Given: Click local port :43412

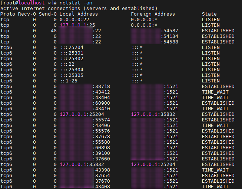Looking at the screenshot, I should pos(101,92).
